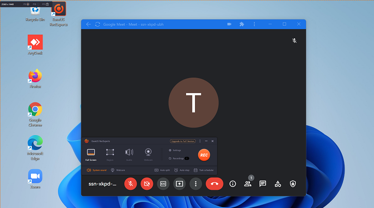Image resolution: width=374 pixels, height=208 pixels.
Task: Start recording with the orange REC button
Action: 204,155
